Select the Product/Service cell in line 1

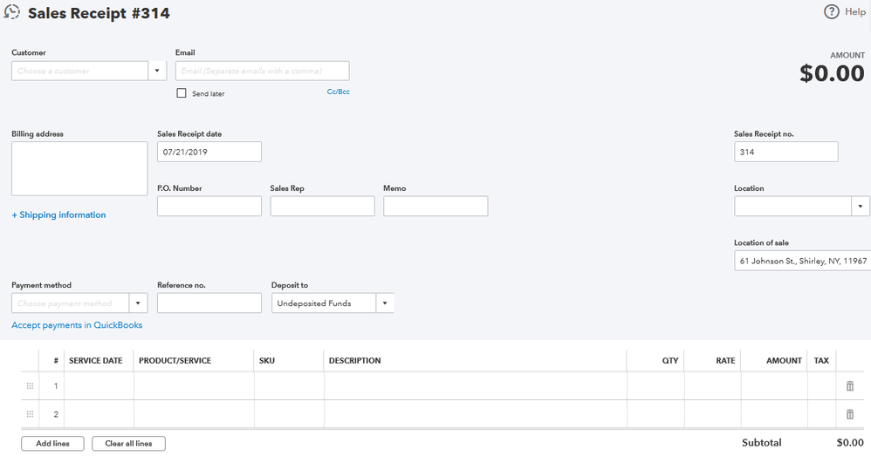(194, 385)
